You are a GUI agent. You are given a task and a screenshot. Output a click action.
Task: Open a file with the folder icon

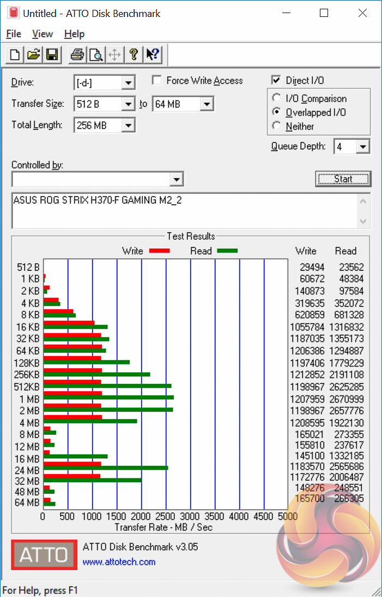33,55
